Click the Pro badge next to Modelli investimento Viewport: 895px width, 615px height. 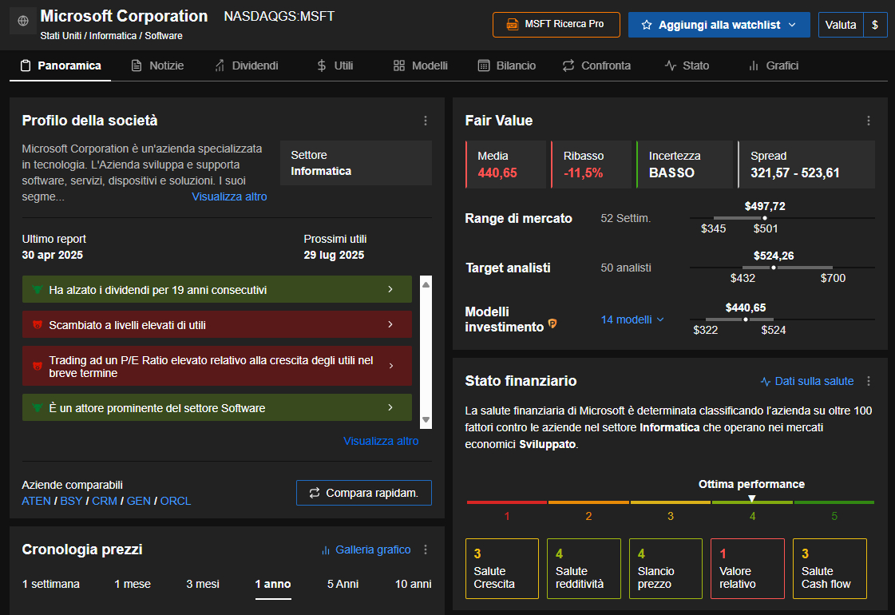pos(552,323)
